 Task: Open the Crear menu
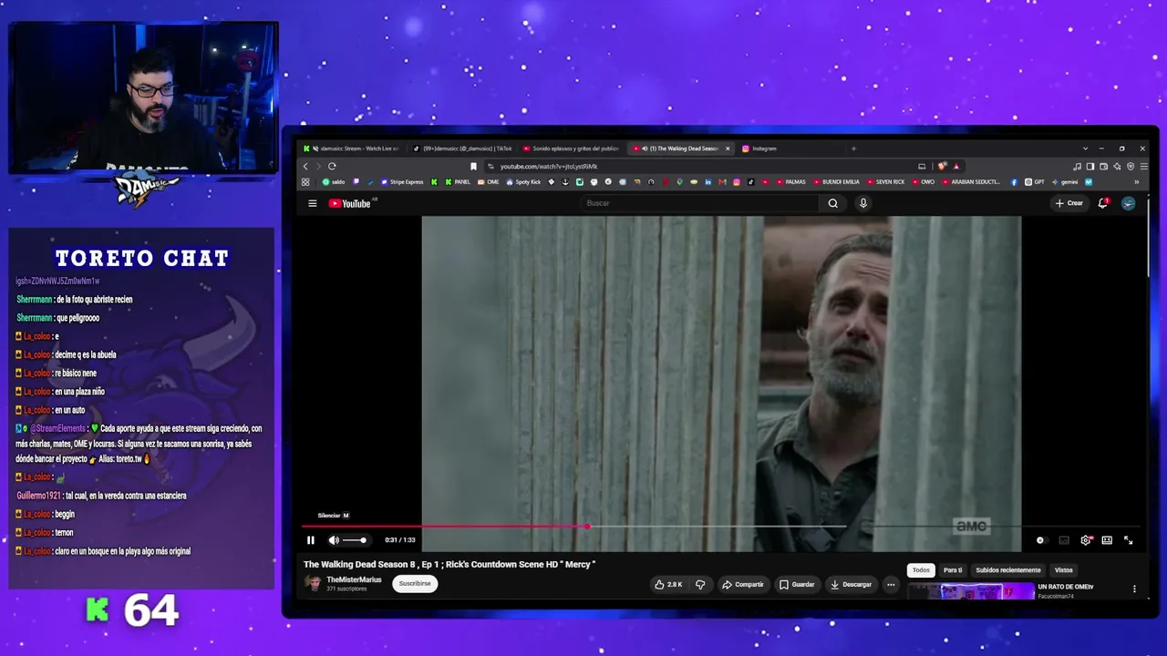pos(1069,203)
